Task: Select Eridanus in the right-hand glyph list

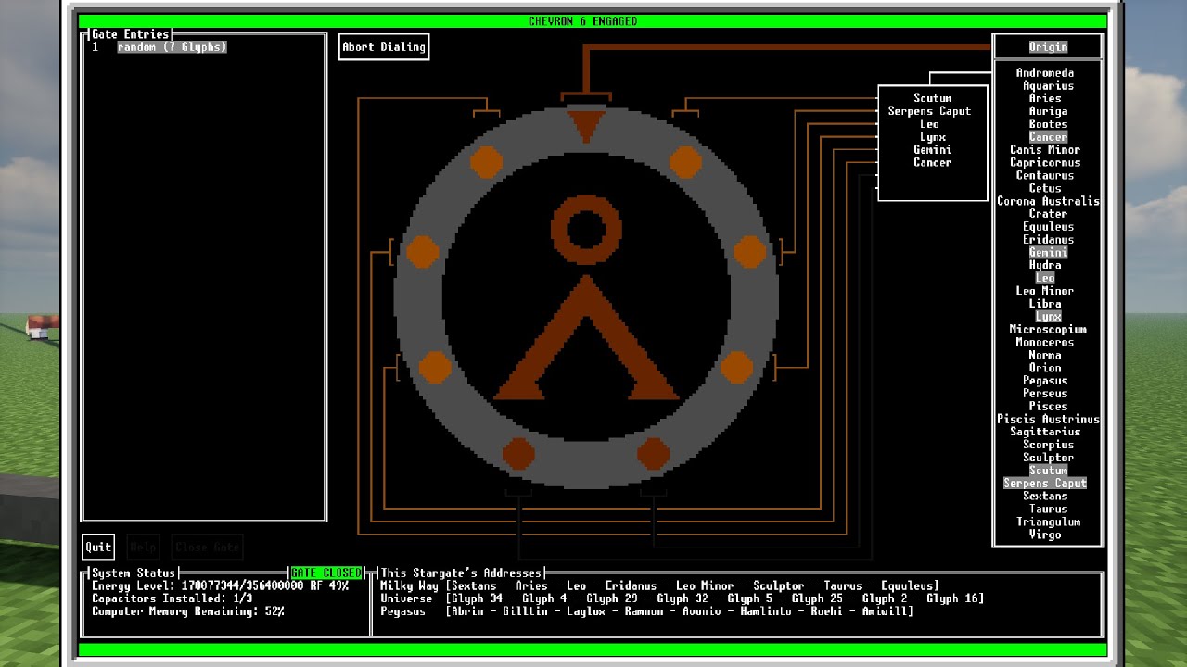Action: 1048,240
